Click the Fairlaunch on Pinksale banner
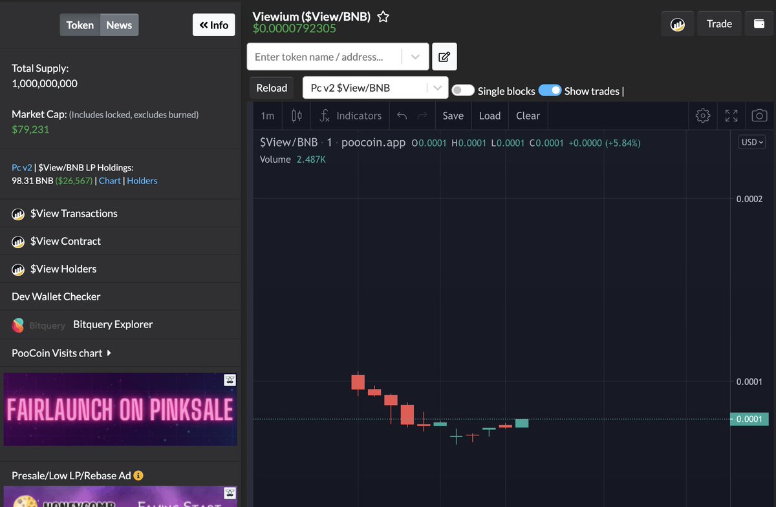Screen dimensions: 776x507 pos(120,409)
